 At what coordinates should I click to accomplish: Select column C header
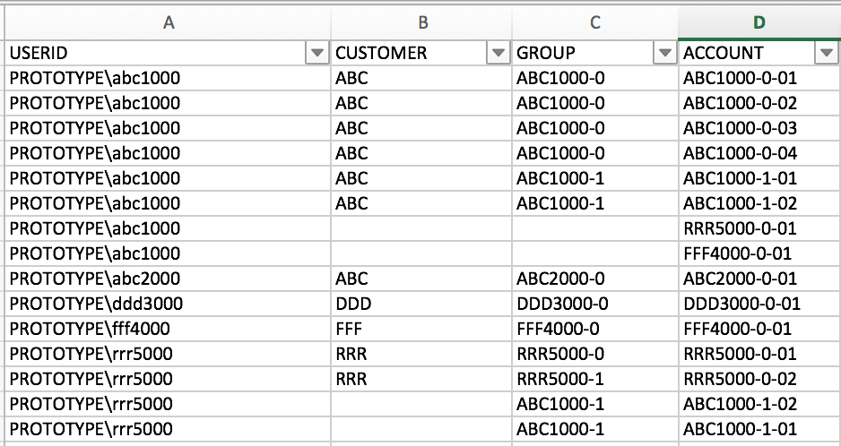pyautogui.click(x=594, y=23)
